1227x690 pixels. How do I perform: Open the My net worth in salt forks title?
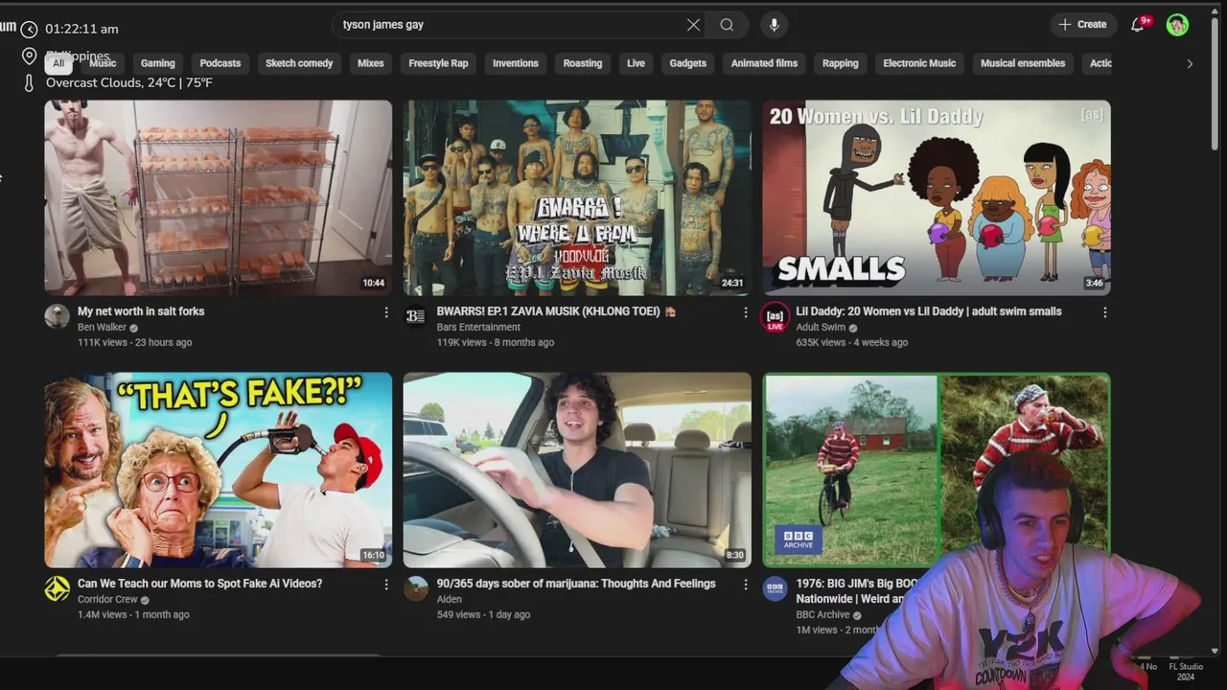point(141,311)
